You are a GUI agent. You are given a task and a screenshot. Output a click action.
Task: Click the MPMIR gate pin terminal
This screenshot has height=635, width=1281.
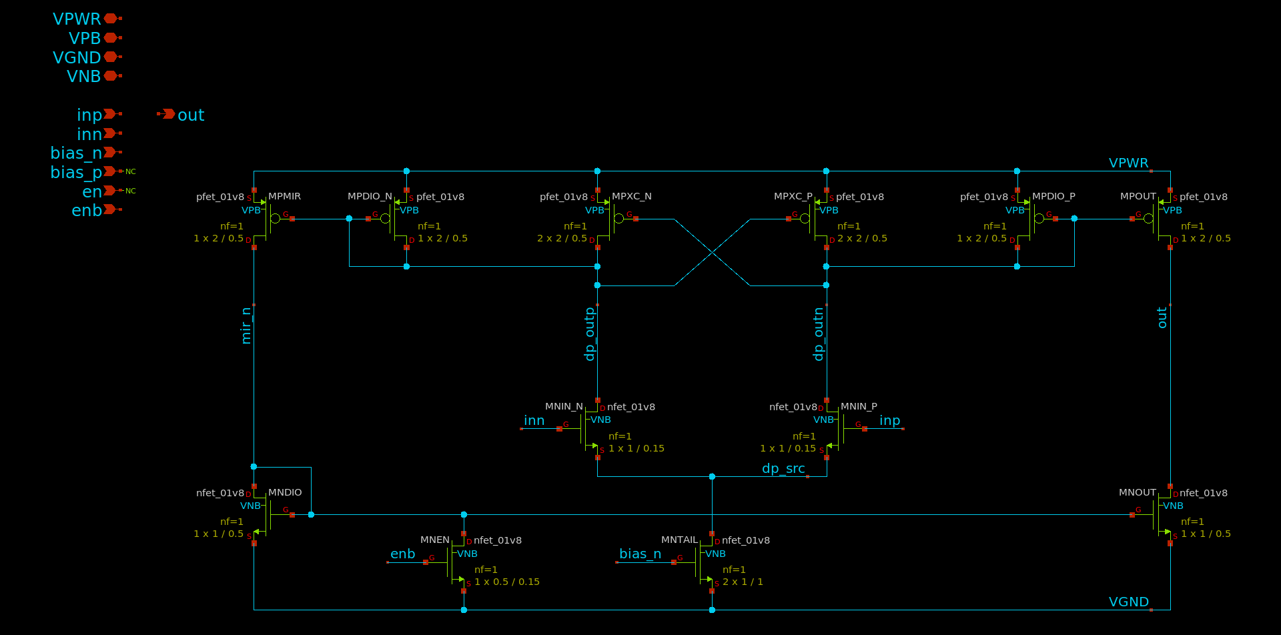tap(292, 219)
